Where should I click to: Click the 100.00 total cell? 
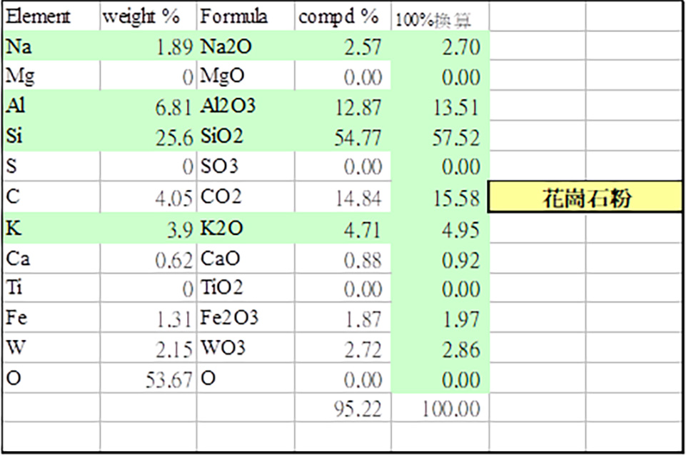click(x=440, y=408)
